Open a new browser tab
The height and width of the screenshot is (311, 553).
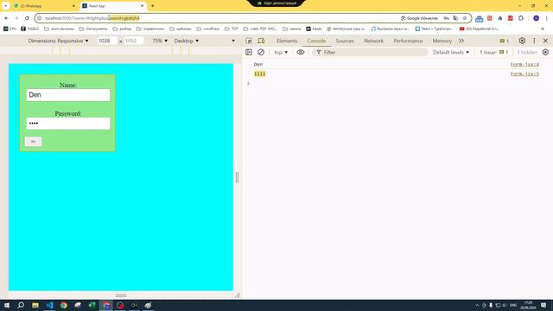pyautogui.click(x=153, y=6)
